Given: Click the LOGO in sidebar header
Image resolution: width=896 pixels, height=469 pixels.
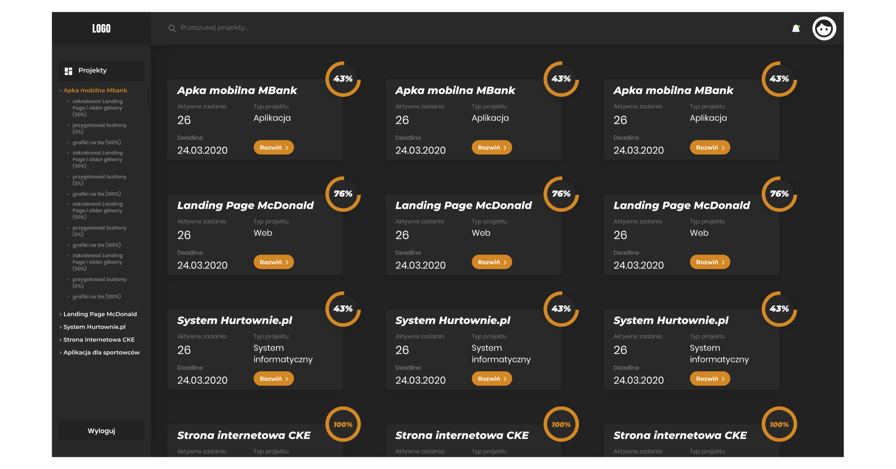Looking at the screenshot, I should (x=101, y=29).
